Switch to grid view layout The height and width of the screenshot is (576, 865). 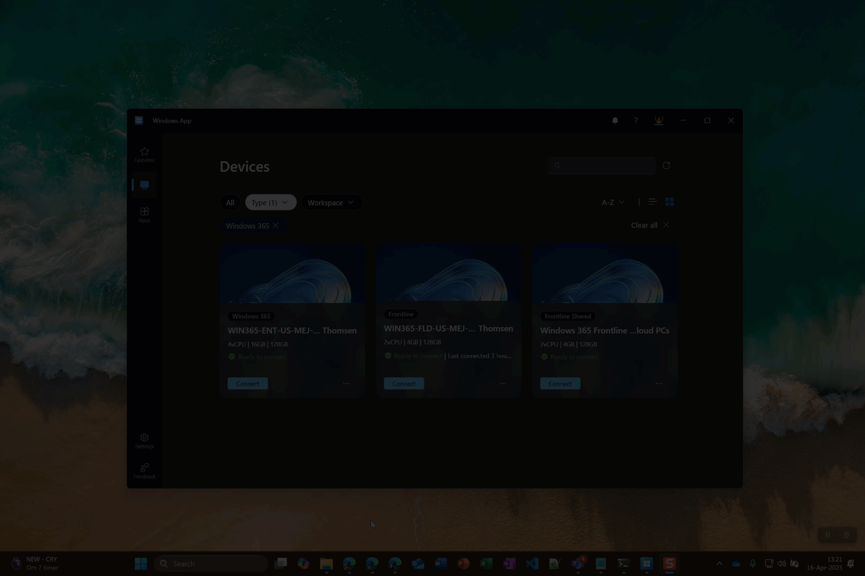point(669,202)
